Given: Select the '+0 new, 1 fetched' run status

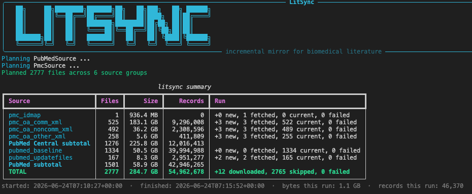Looking at the screenshot, I should 282,115.
